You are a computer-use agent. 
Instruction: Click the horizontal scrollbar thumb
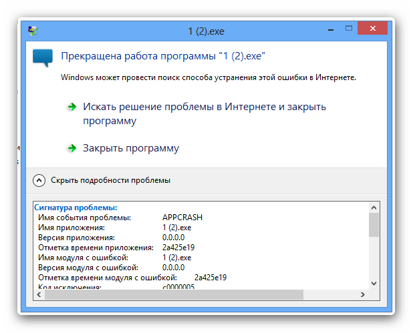(x=174, y=294)
